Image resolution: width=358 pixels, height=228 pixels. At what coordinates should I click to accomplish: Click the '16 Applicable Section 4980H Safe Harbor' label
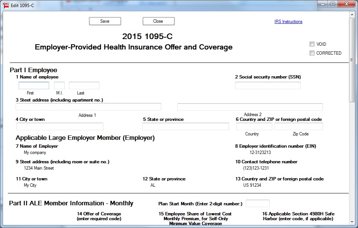298,216
